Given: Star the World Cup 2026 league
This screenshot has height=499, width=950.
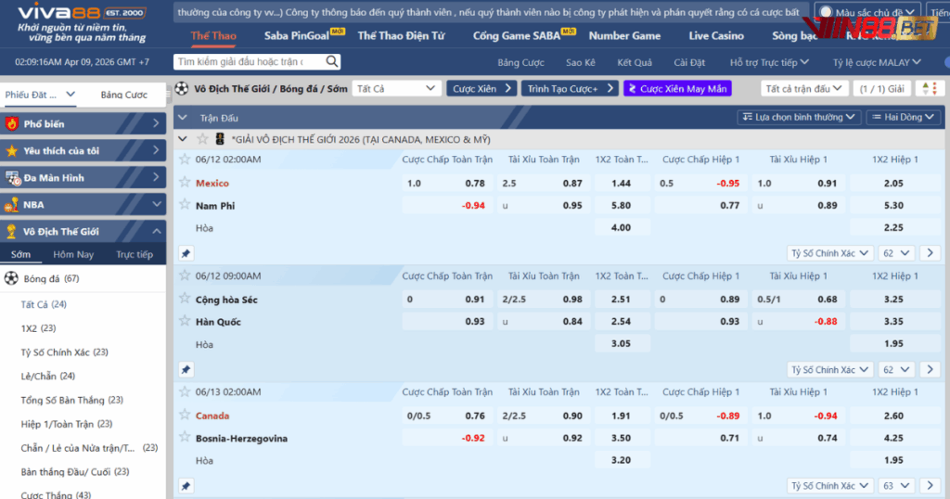Looking at the screenshot, I should click(x=202, y=139).
